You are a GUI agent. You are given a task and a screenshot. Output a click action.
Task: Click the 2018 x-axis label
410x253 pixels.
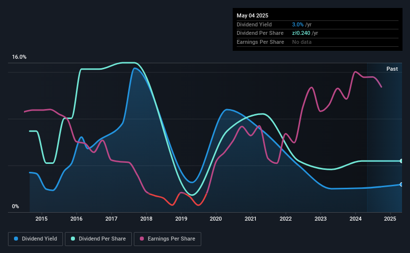click(x=146, y=219)
